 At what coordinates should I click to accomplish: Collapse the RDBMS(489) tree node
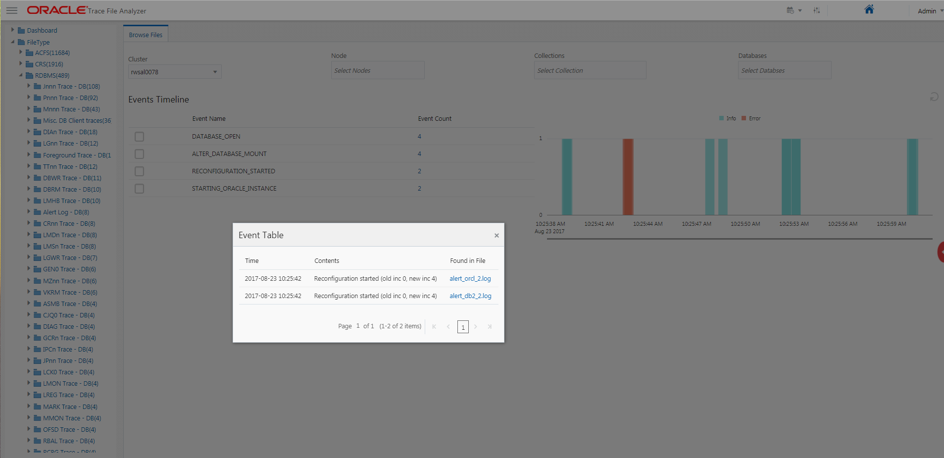[x=20, y=75]
